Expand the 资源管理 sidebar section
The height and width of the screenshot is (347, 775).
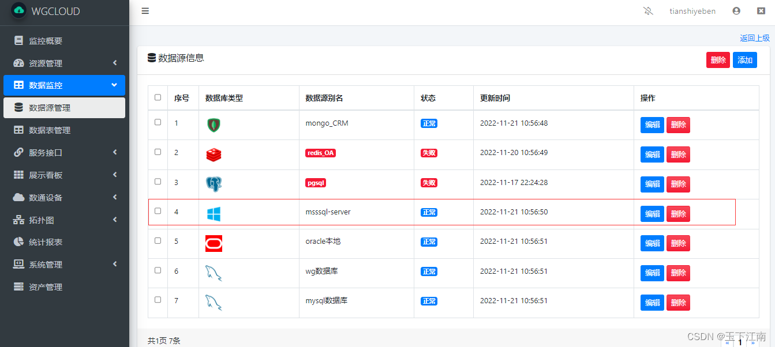[x=64, y=63]
